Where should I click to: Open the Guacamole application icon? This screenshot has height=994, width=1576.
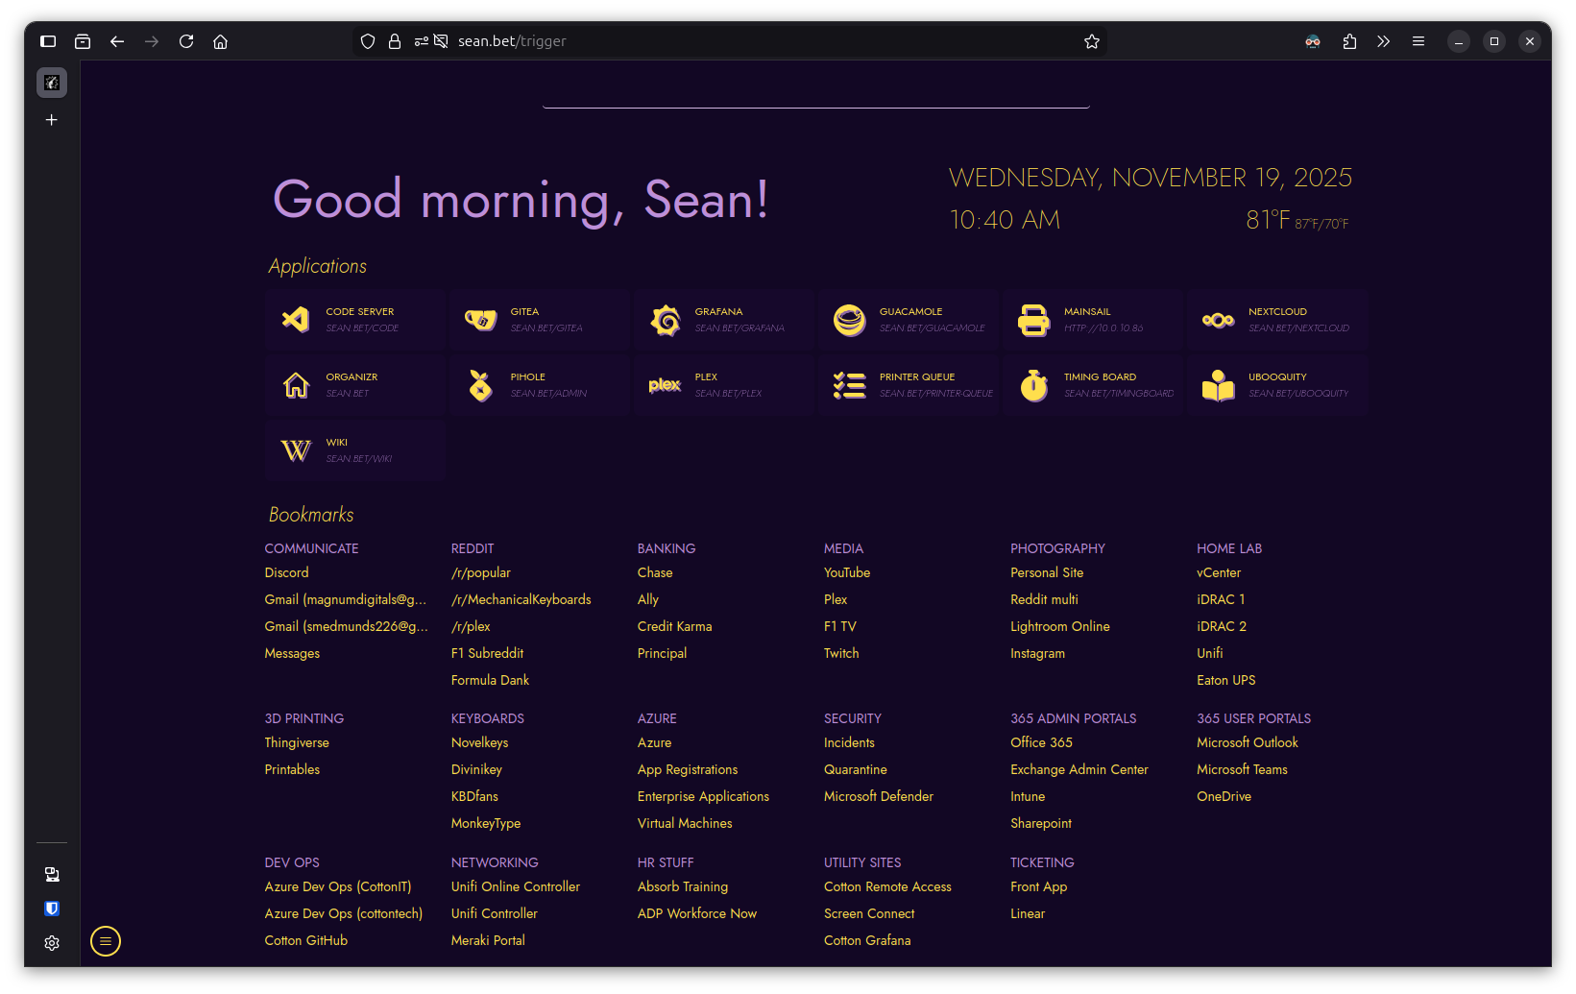[849, 320]
